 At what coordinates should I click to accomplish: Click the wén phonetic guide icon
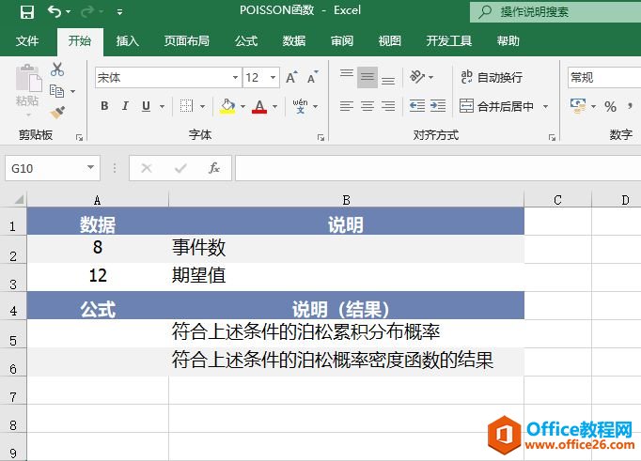click(x=300, y=106)
